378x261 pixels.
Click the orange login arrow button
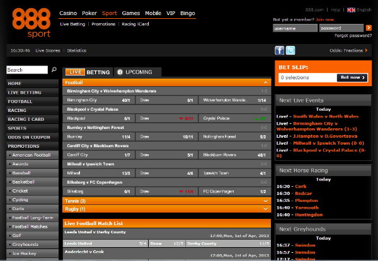pos(369,28)
